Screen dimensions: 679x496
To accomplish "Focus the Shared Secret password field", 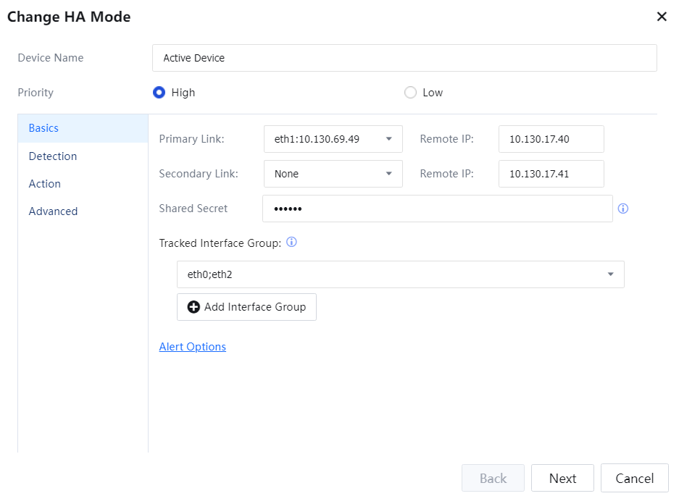I will click(437, 209).
